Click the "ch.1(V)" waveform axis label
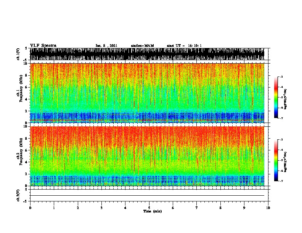Screen dimensions: 302x233 coord(18,54)
